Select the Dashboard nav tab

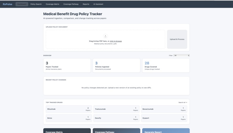[x=22, y=4]
